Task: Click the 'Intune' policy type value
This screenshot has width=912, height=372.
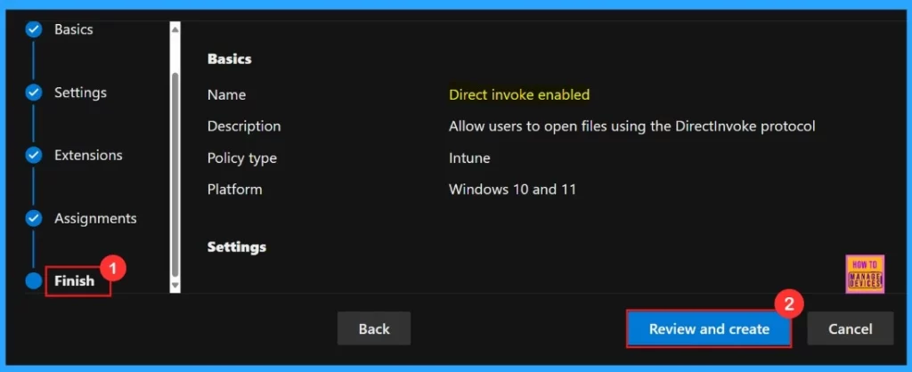Action: [x=469, y=158]
